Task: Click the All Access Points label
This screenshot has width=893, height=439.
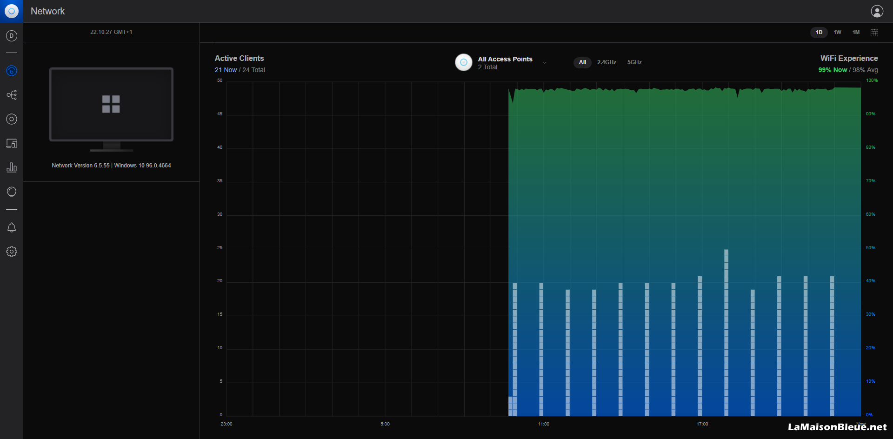Action: [x=505, y=59]
